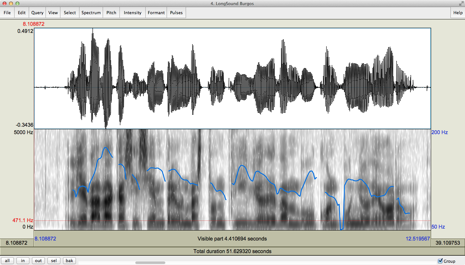Open the Intensity menu

[132, 13]
